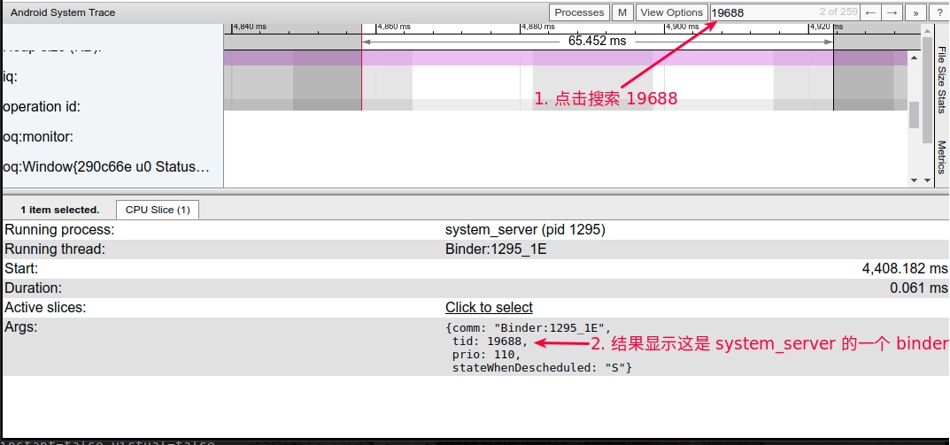Open the Metrics side panel
The height and width of the screenshot is (445, 950).
pyautogui.click(x=941, y=157)
